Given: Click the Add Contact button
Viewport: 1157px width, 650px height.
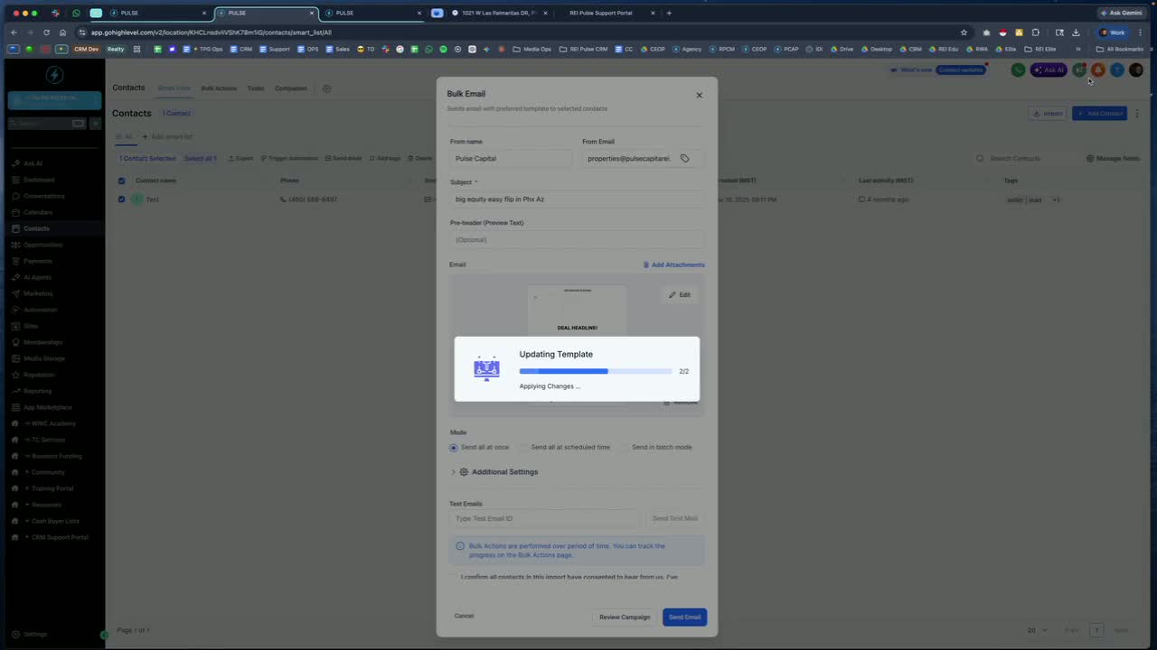Looking at the screenshot, I should (1099, 113).
